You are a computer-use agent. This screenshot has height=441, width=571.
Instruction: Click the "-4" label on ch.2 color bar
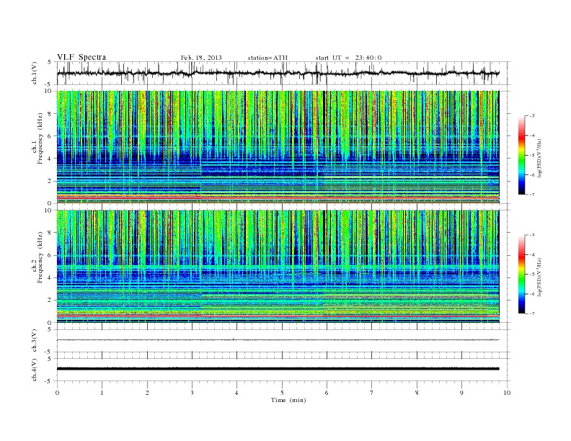click(x=532, y=254)
